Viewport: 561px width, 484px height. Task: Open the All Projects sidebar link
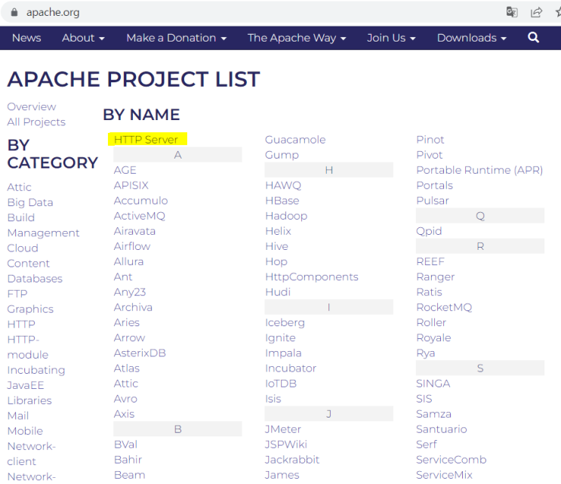[x=36, y=122]
